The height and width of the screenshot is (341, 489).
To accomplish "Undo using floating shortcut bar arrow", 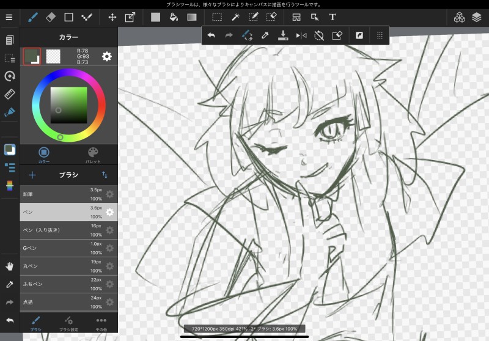I will (x=211, y=35).
